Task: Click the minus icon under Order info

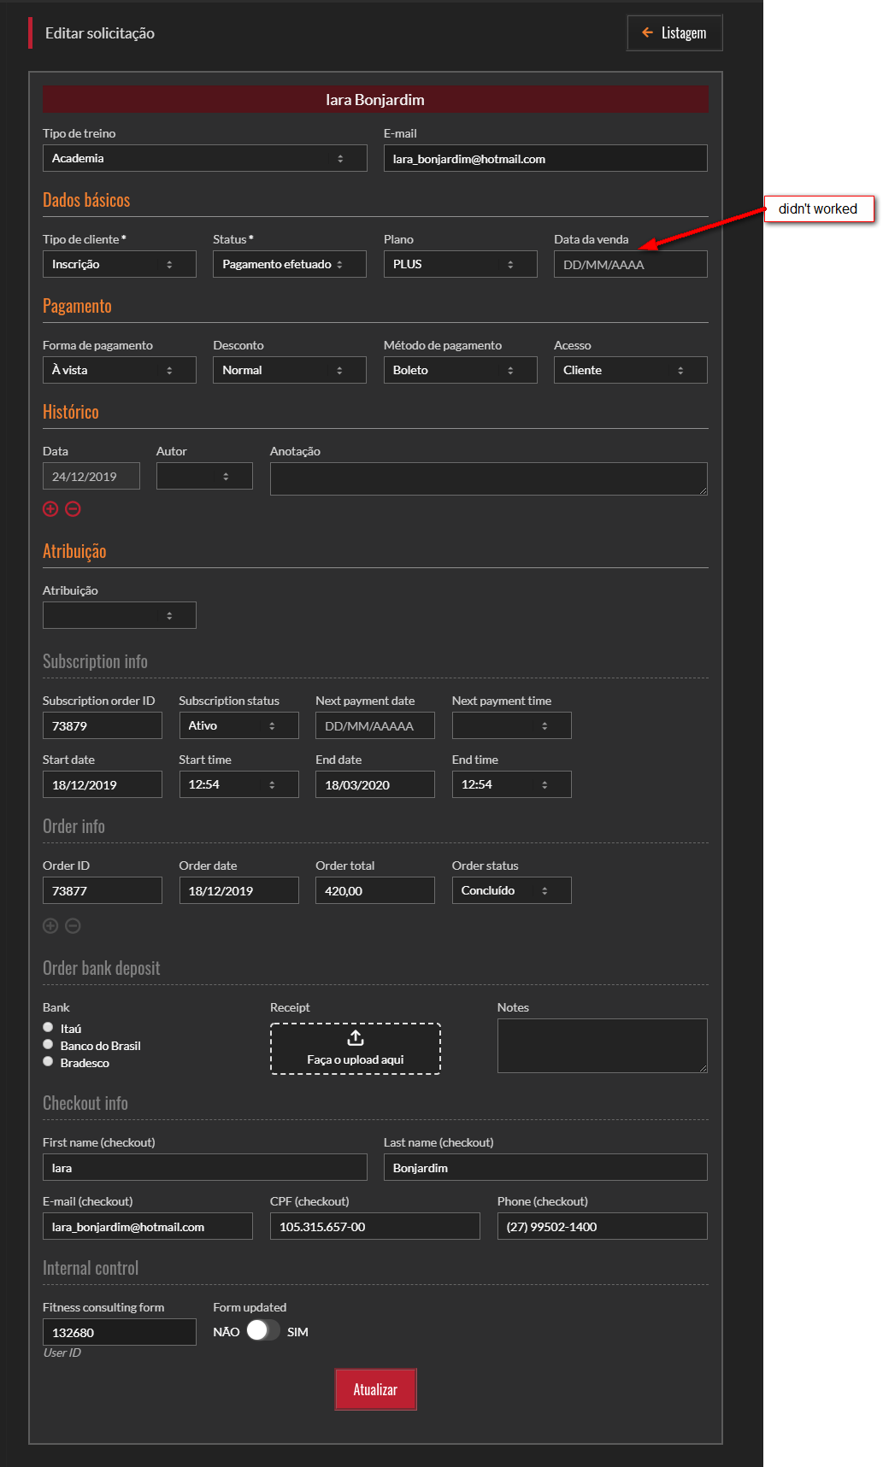Action: (74, 926)
